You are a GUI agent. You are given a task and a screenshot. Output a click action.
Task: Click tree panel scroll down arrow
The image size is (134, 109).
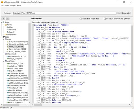pos(29,103)
